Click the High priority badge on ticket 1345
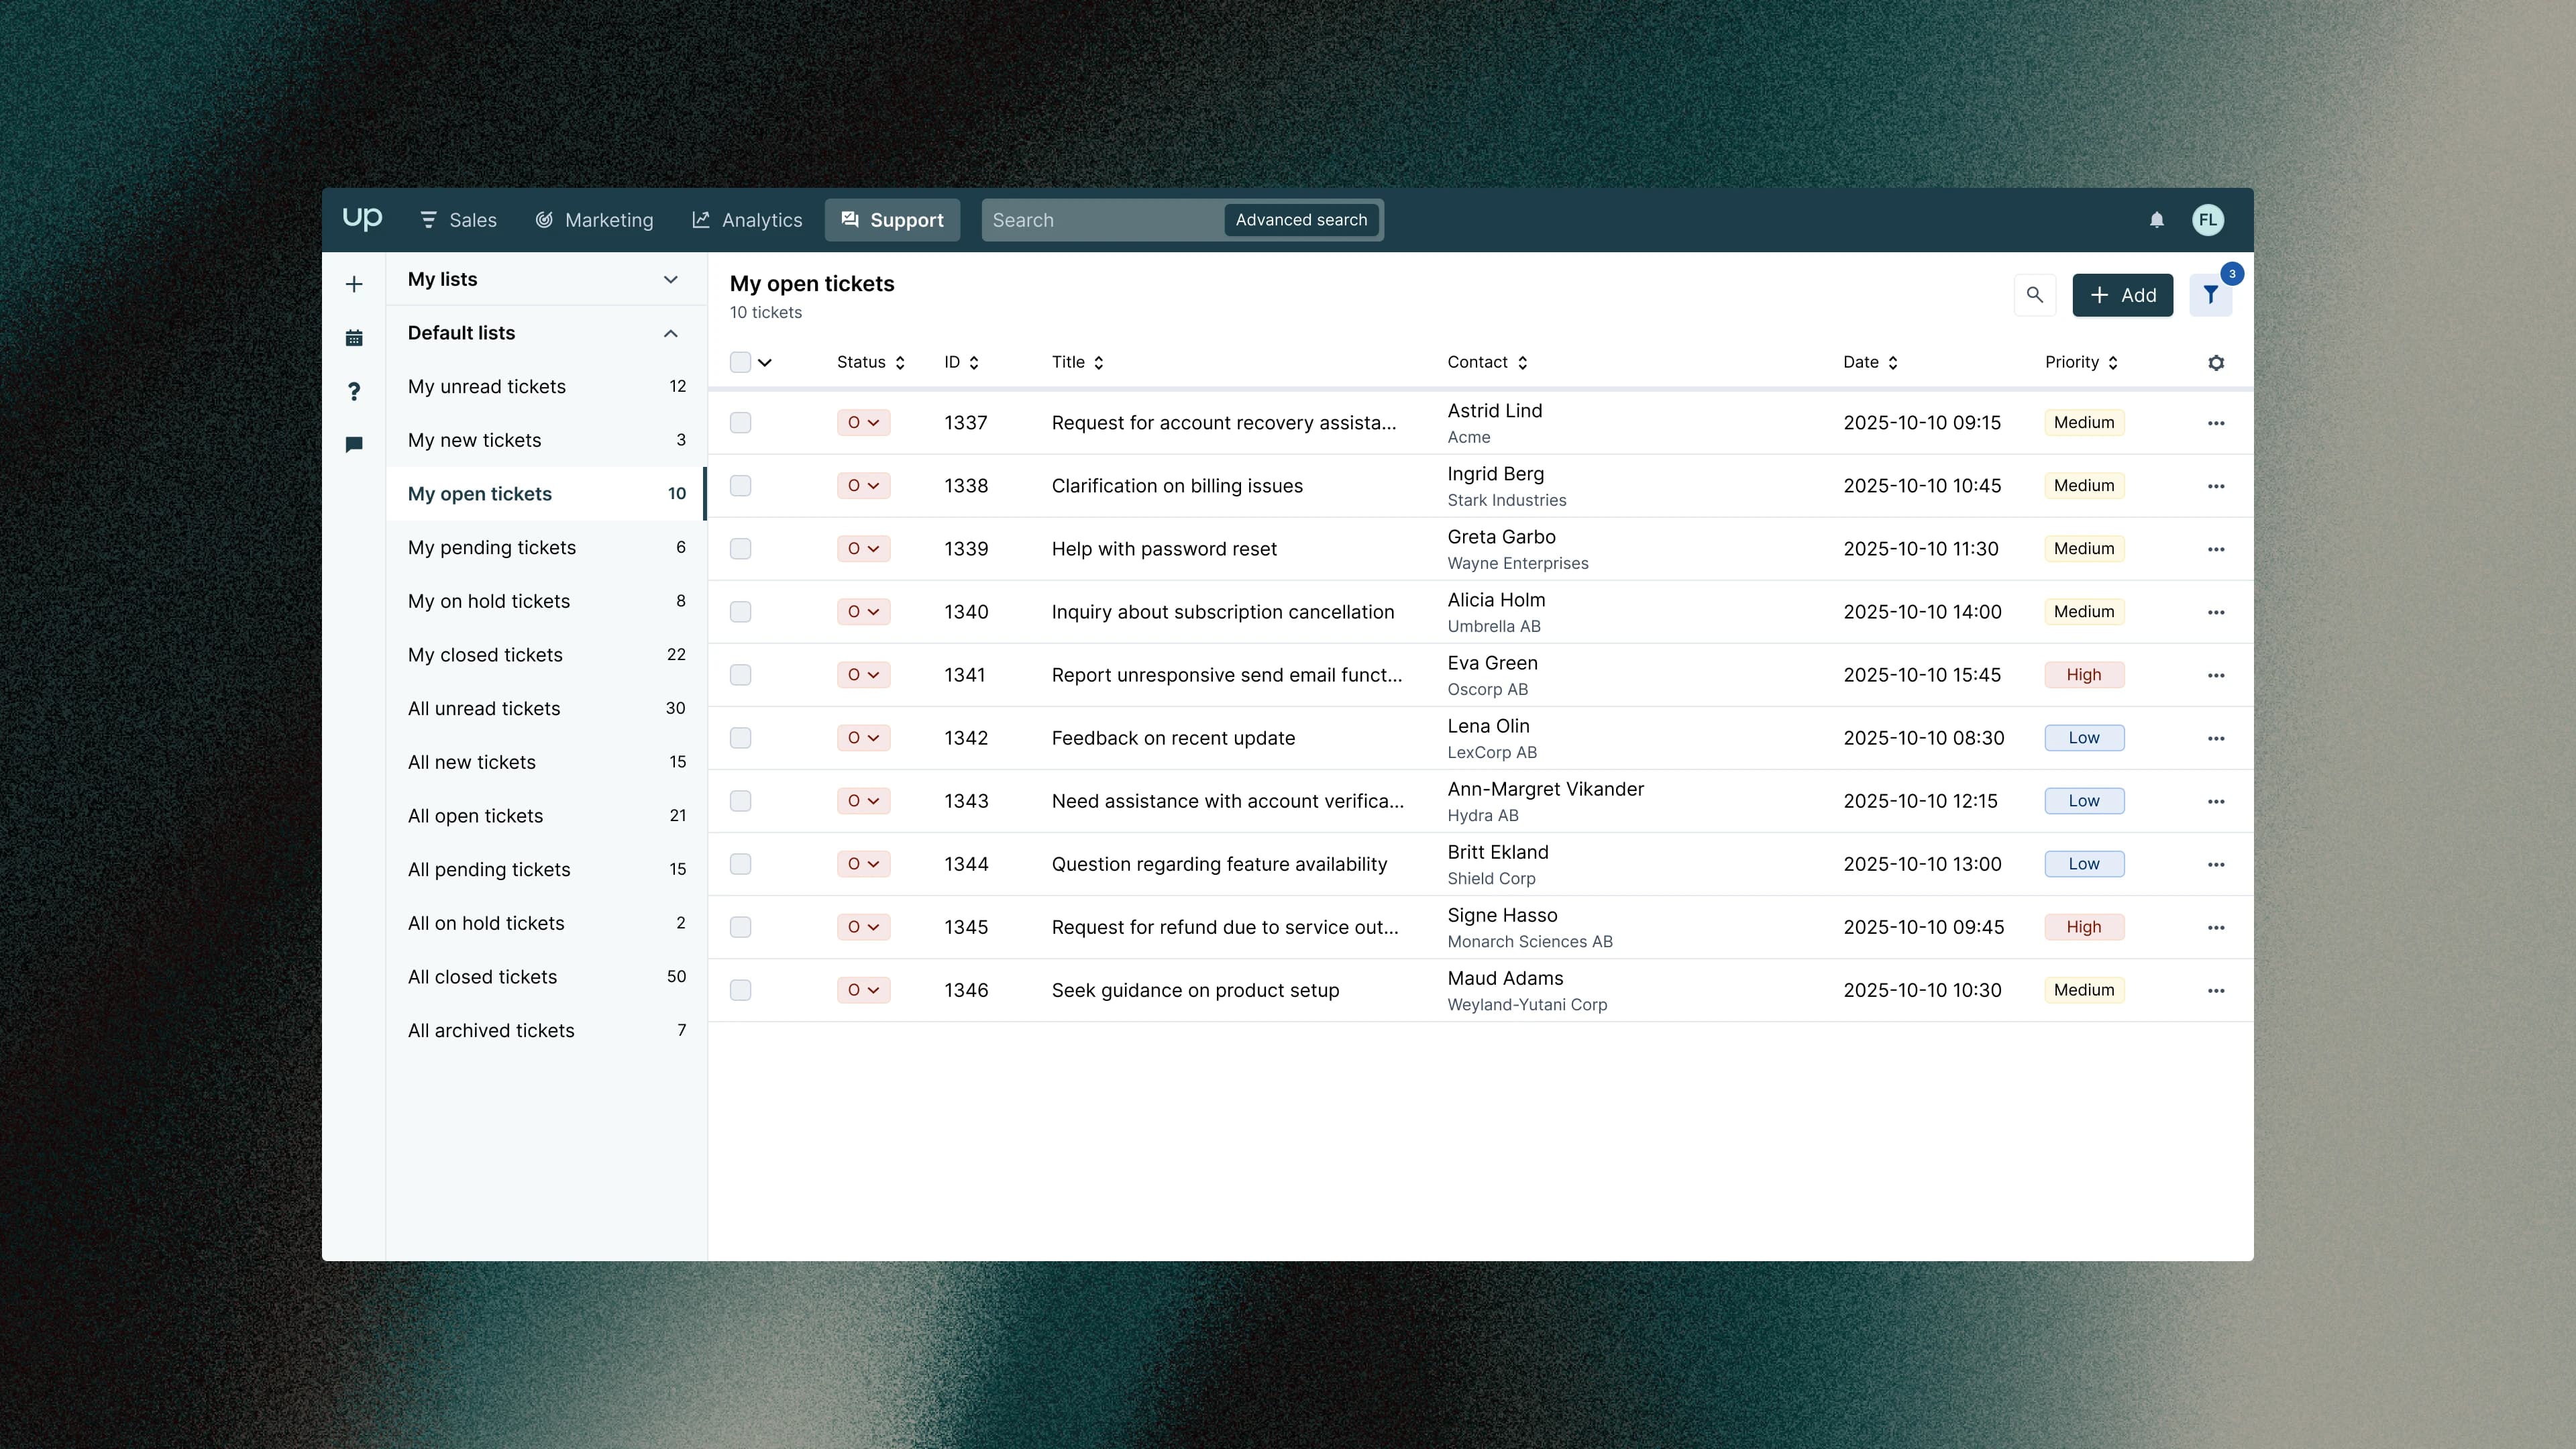 (2084, 927)
